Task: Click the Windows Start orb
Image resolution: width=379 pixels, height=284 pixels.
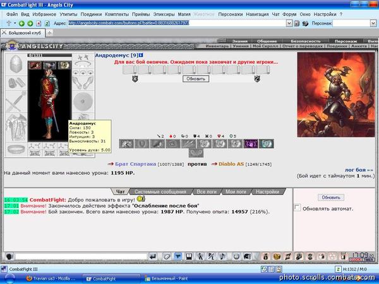Action: coord(10,279)
